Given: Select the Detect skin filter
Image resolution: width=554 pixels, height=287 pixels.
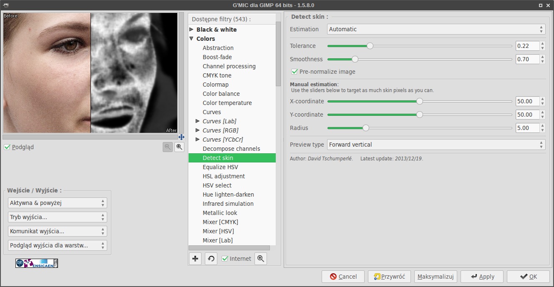Looking at the screenshot, I should tap(232, 158).
